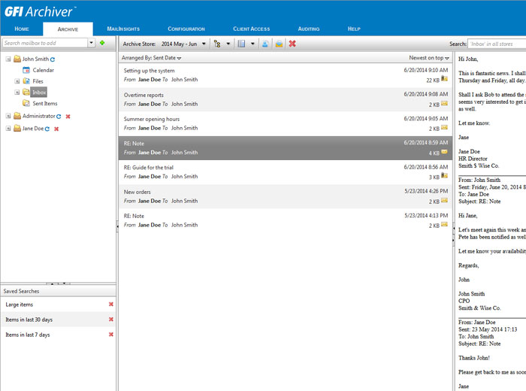Click the GFI Archiver logo
Image resolution: width=526 pixels, height=391 pixels.
40,12
